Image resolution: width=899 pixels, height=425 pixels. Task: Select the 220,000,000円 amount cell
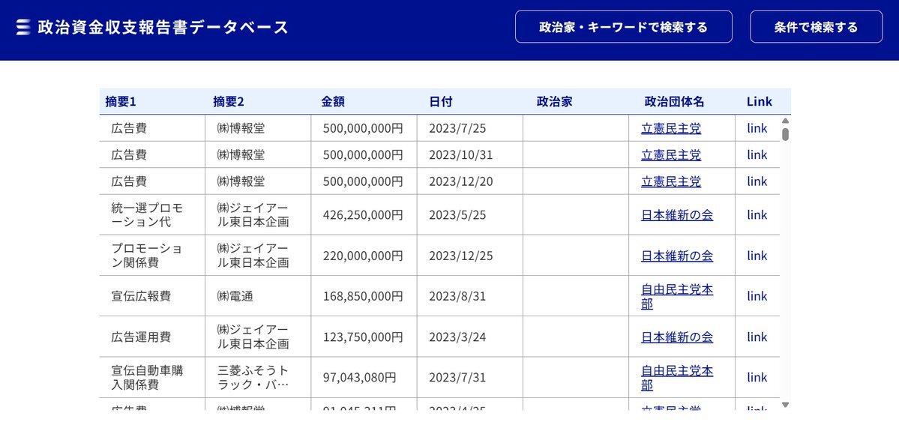[364, 256]
